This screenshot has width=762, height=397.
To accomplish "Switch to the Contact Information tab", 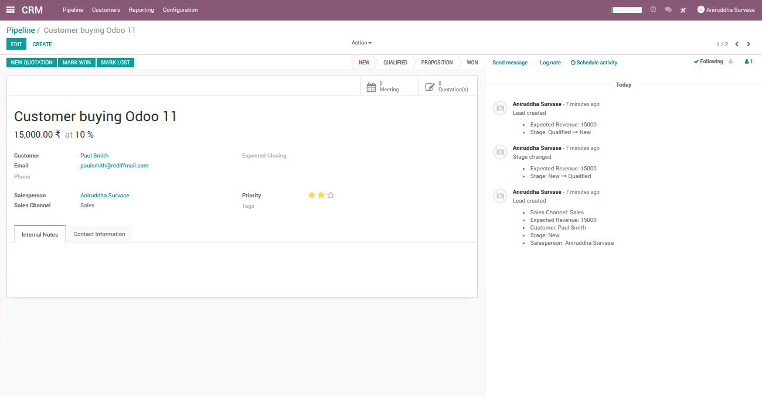I will click(x=99, y=234).
